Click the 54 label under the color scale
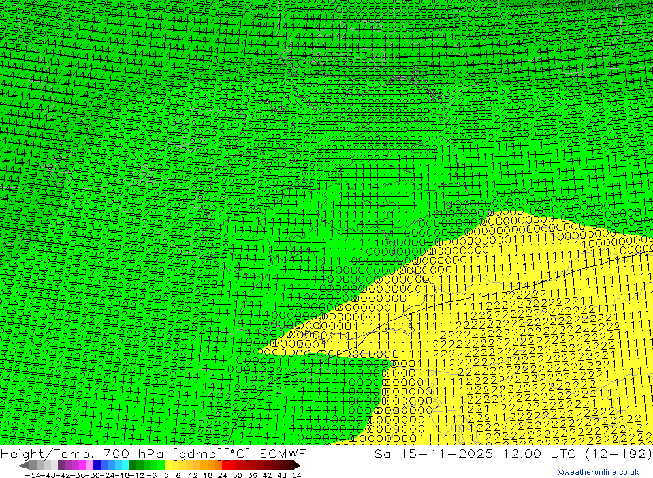The width and height of the screenshot is (653, 478). pyautogui.click(x=296, y=475)
